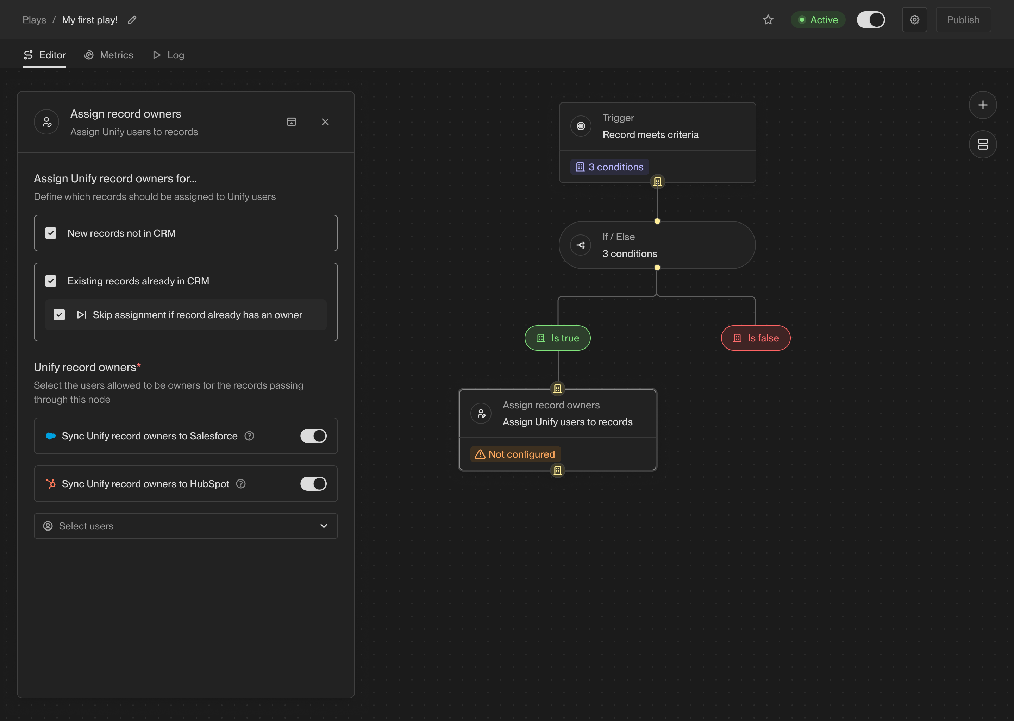
Task: Uncheck Existing records already in CRM
Action: tap(51, 281)
